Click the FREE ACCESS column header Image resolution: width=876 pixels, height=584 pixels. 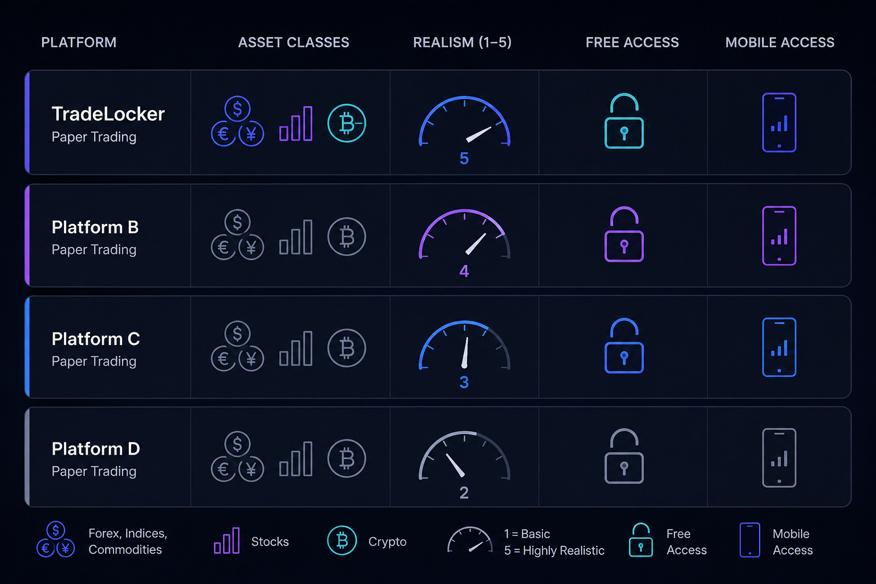[632, 43]
